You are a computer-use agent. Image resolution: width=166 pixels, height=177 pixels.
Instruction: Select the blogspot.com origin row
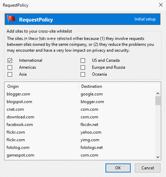[x=80, y=102]
